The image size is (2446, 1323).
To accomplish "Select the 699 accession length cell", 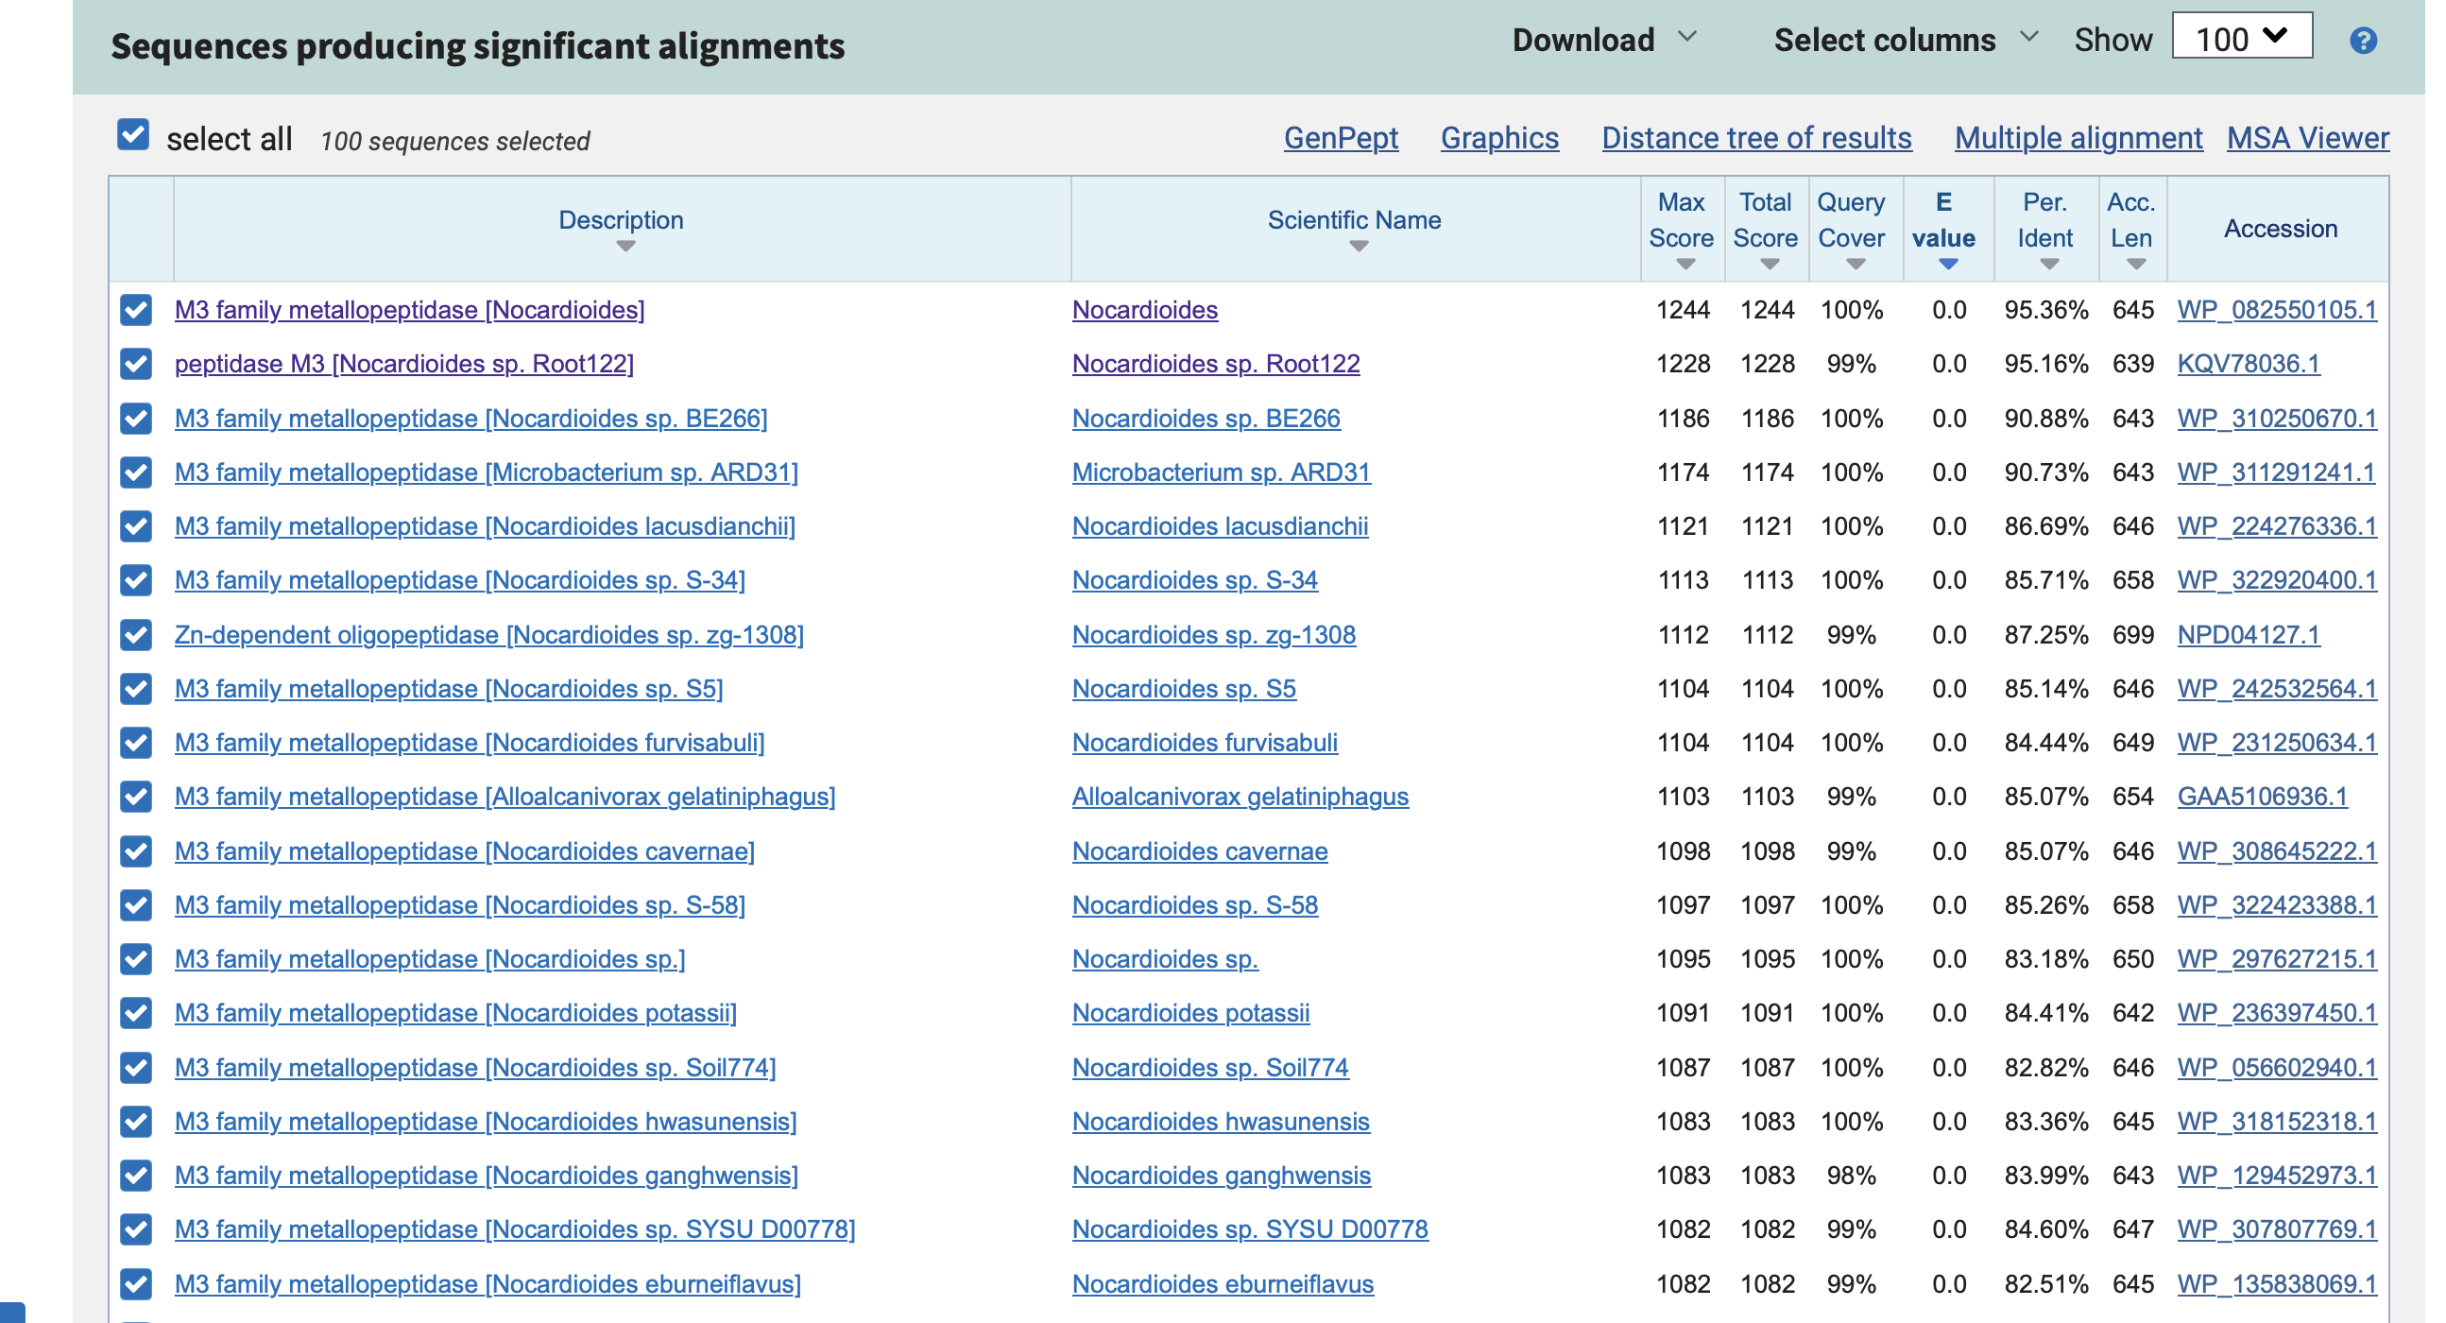I will pos(2131,635).
